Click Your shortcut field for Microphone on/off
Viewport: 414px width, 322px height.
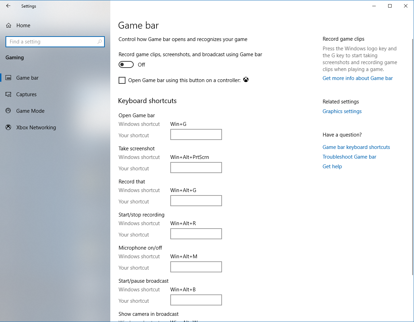(x=196, y=267)
